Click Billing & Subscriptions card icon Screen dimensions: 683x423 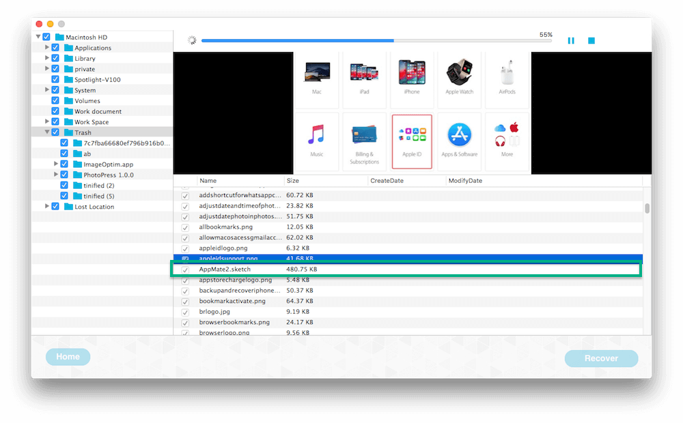pos(364,134)
